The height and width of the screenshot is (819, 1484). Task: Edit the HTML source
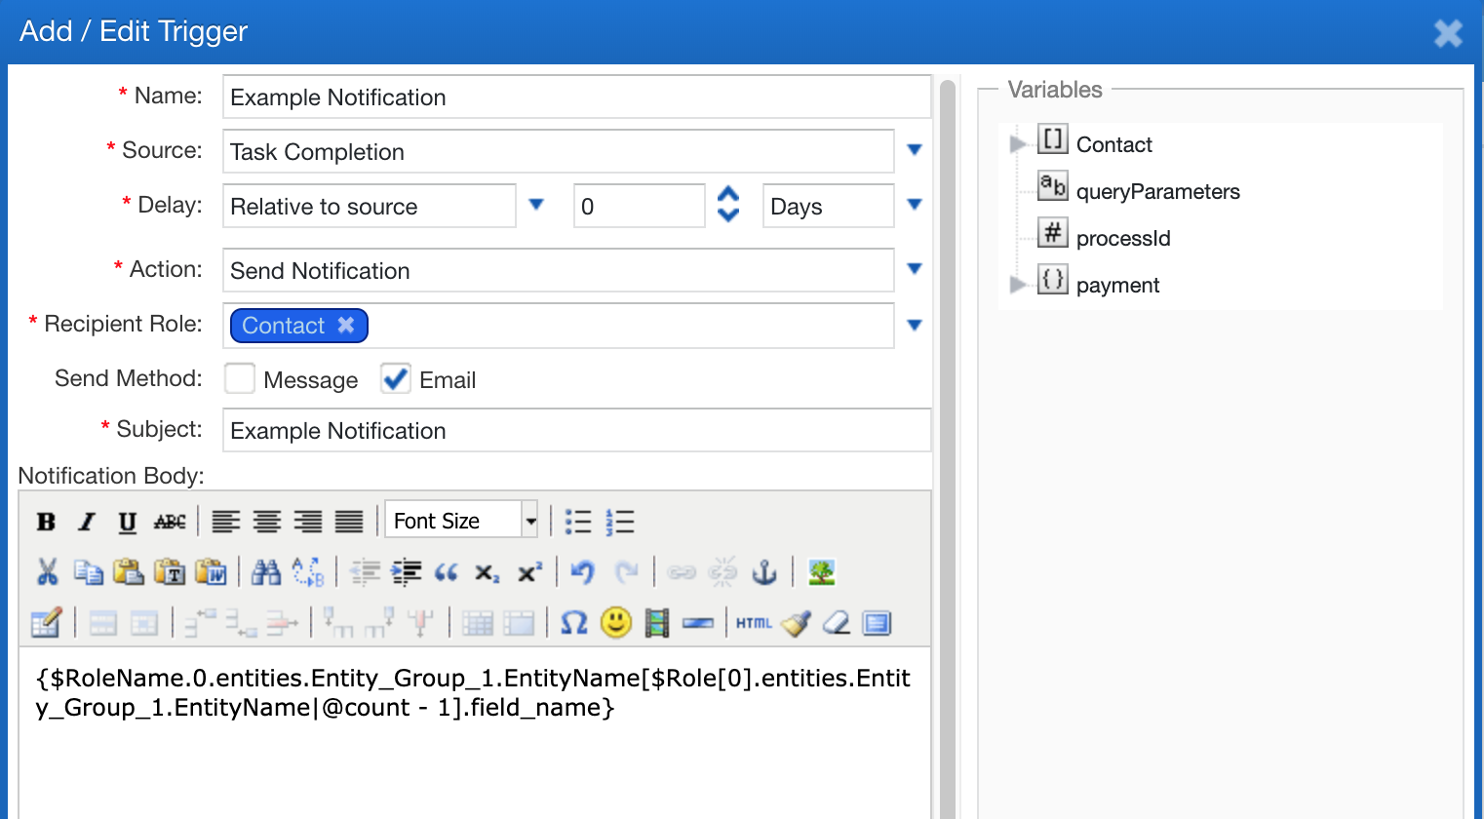point(754,623)
